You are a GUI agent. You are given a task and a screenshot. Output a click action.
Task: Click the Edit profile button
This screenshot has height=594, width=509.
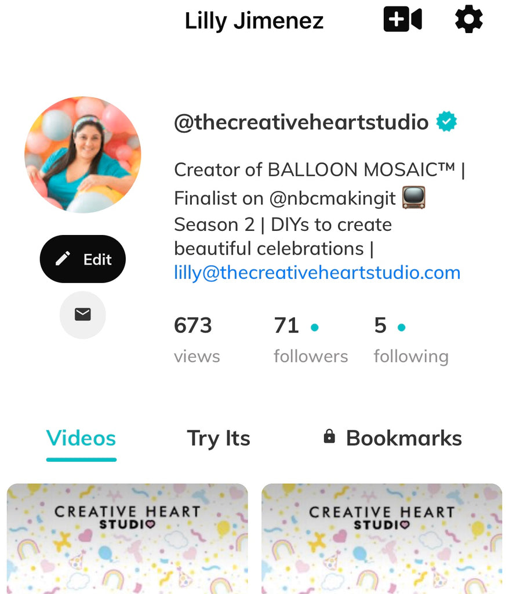82,259
